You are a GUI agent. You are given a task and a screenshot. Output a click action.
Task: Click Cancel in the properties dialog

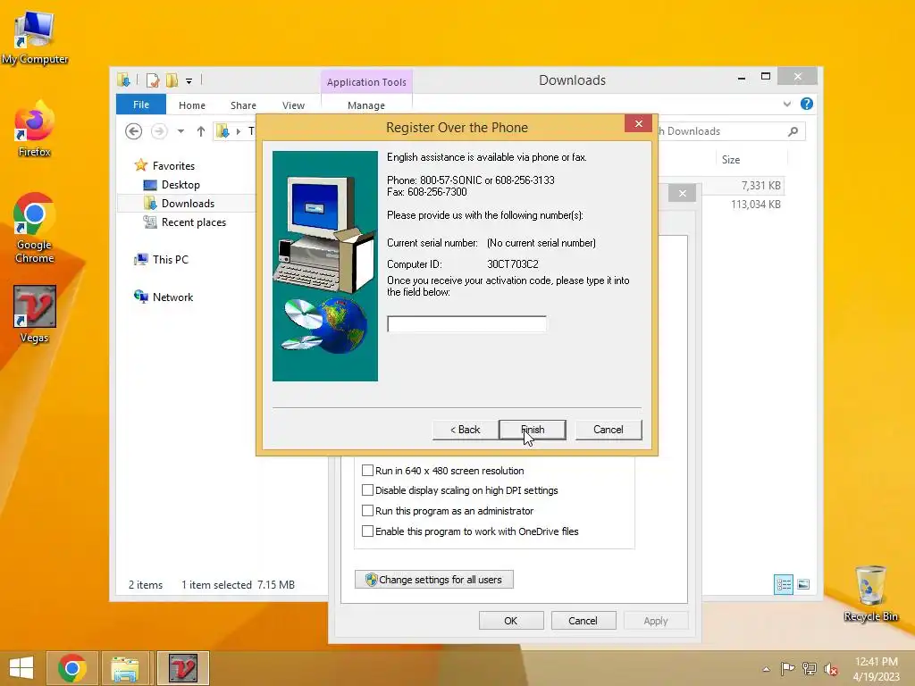point(583,621)
